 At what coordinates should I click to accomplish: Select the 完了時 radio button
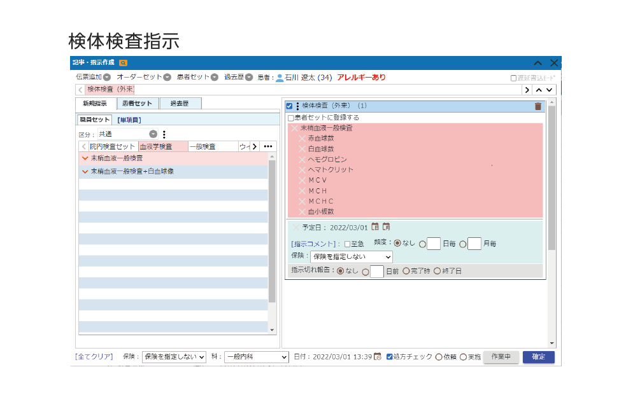tap(406, 271)
